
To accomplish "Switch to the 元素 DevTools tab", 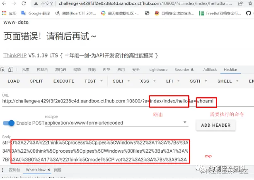I will (x=26, y=70).
